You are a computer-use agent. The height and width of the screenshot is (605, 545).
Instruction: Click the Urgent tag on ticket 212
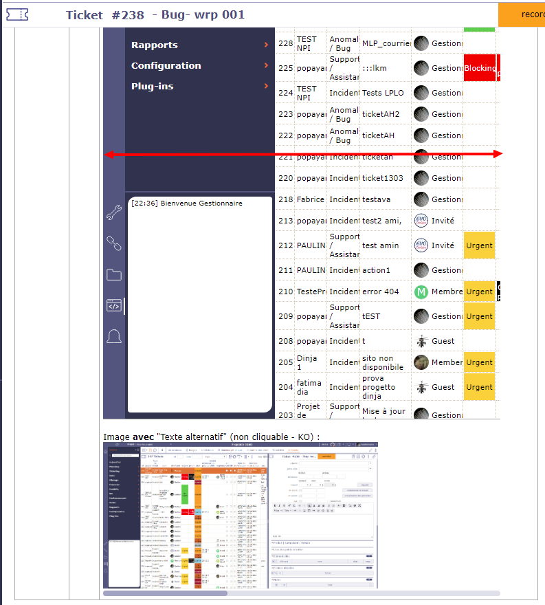pos(480,245)
